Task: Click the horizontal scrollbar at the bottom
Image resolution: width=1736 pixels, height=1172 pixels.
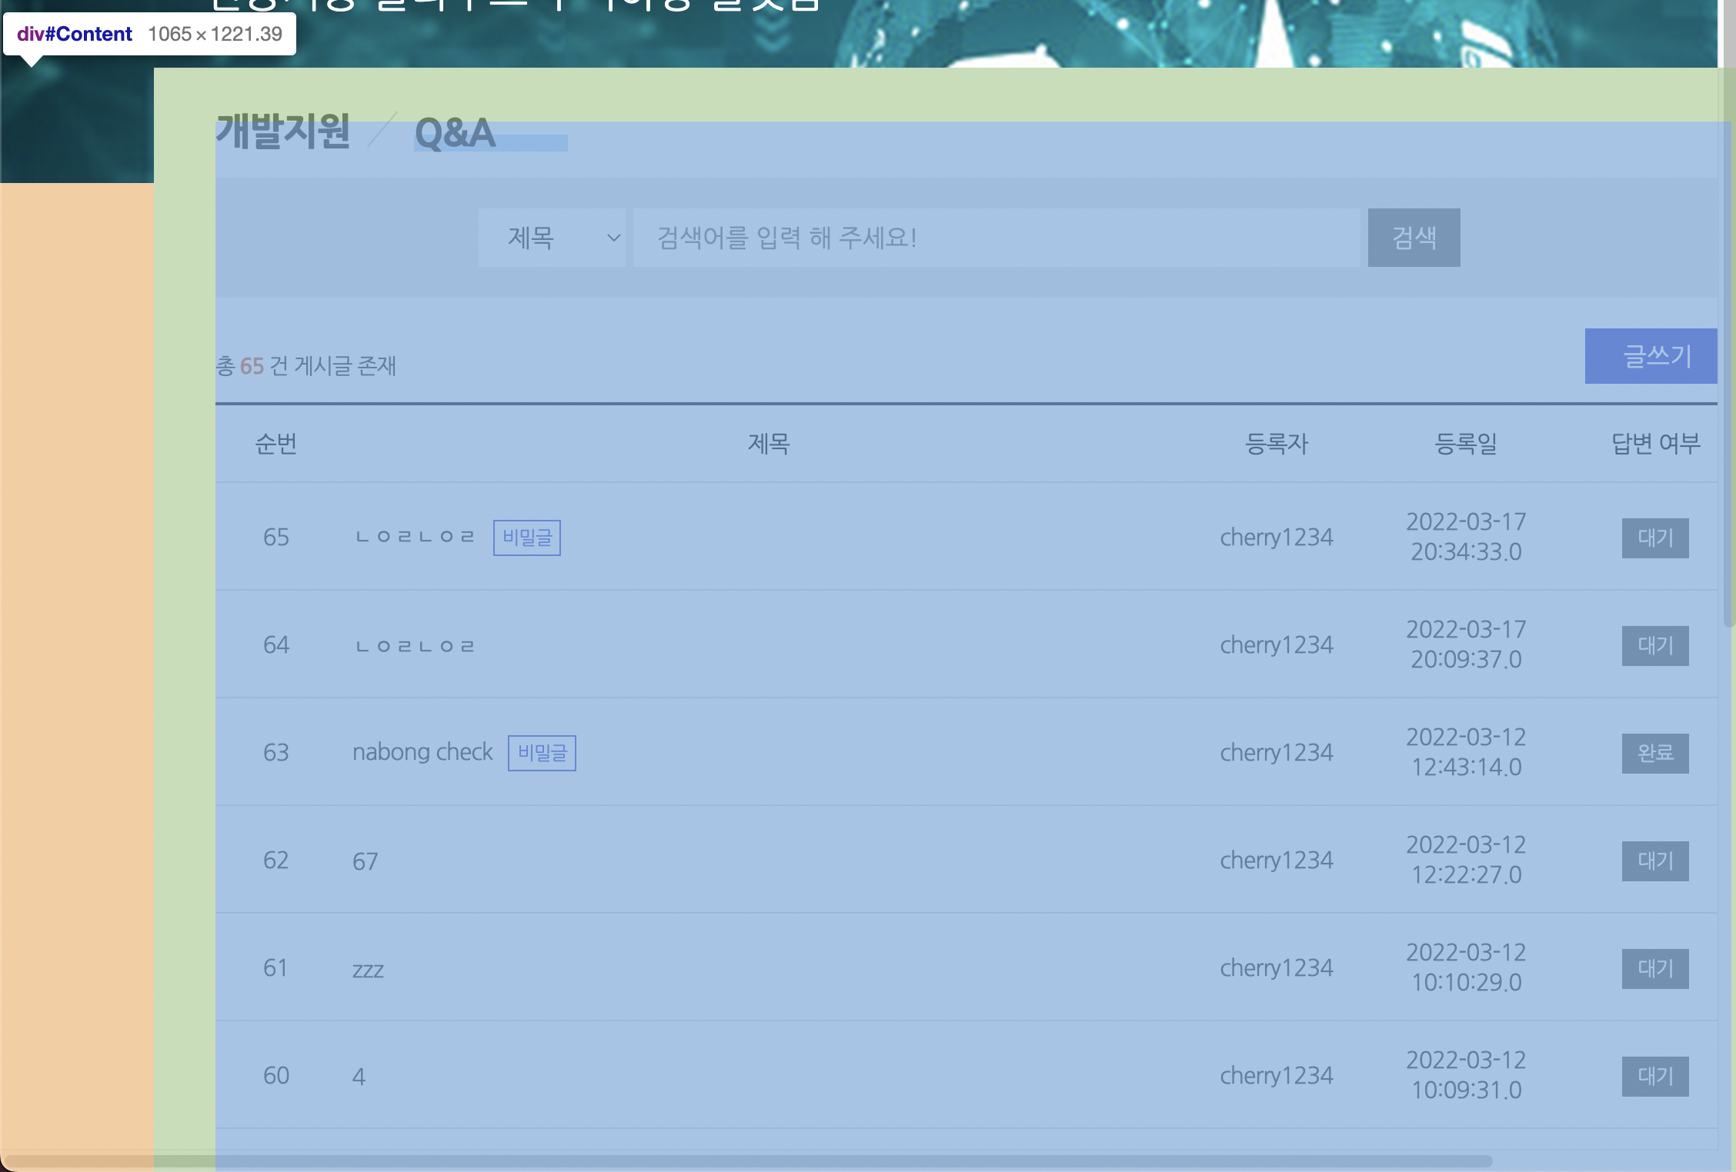Action: pyautogui.click(x=746, y=1160)
